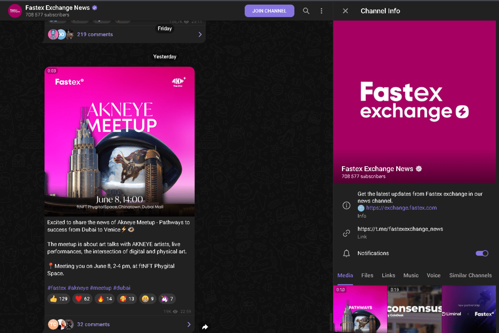Play the AKNEYE MEETUP video post
The height and width of the screenshot is (333, 499).
pyautogui.click(x=120, y=142)
